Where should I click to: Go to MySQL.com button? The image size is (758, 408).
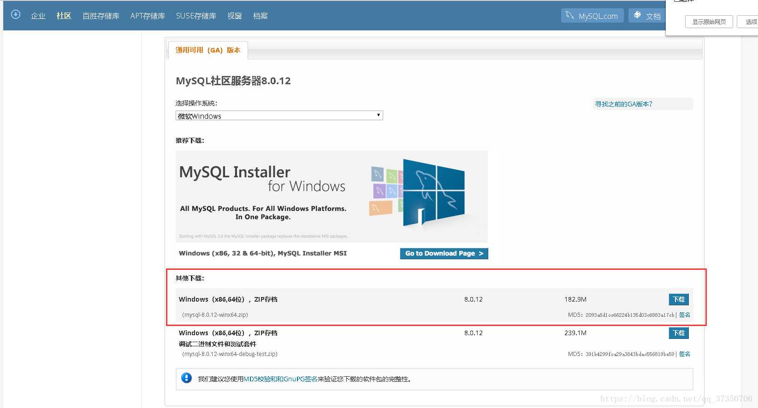[x=592, y=16]
